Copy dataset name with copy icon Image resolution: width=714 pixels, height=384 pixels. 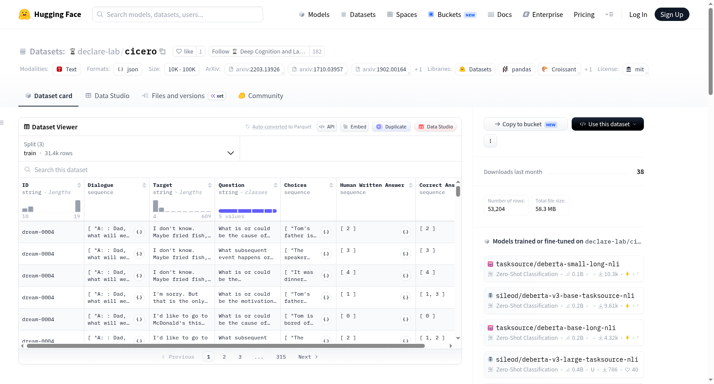163,52
